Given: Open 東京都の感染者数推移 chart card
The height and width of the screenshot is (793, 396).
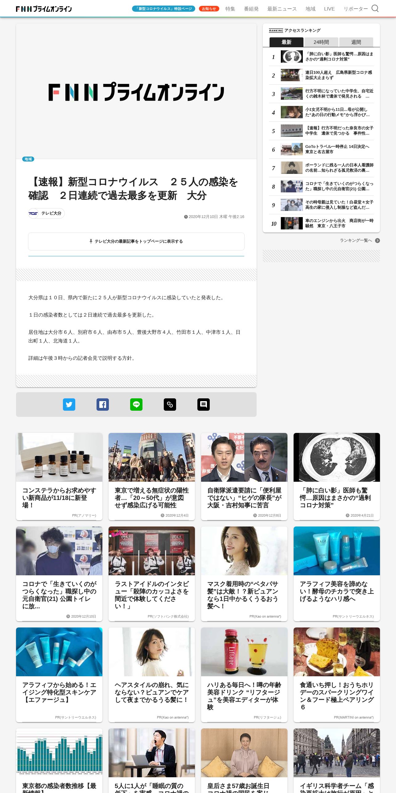Looking at the screenshot, I should click(59, 761).
